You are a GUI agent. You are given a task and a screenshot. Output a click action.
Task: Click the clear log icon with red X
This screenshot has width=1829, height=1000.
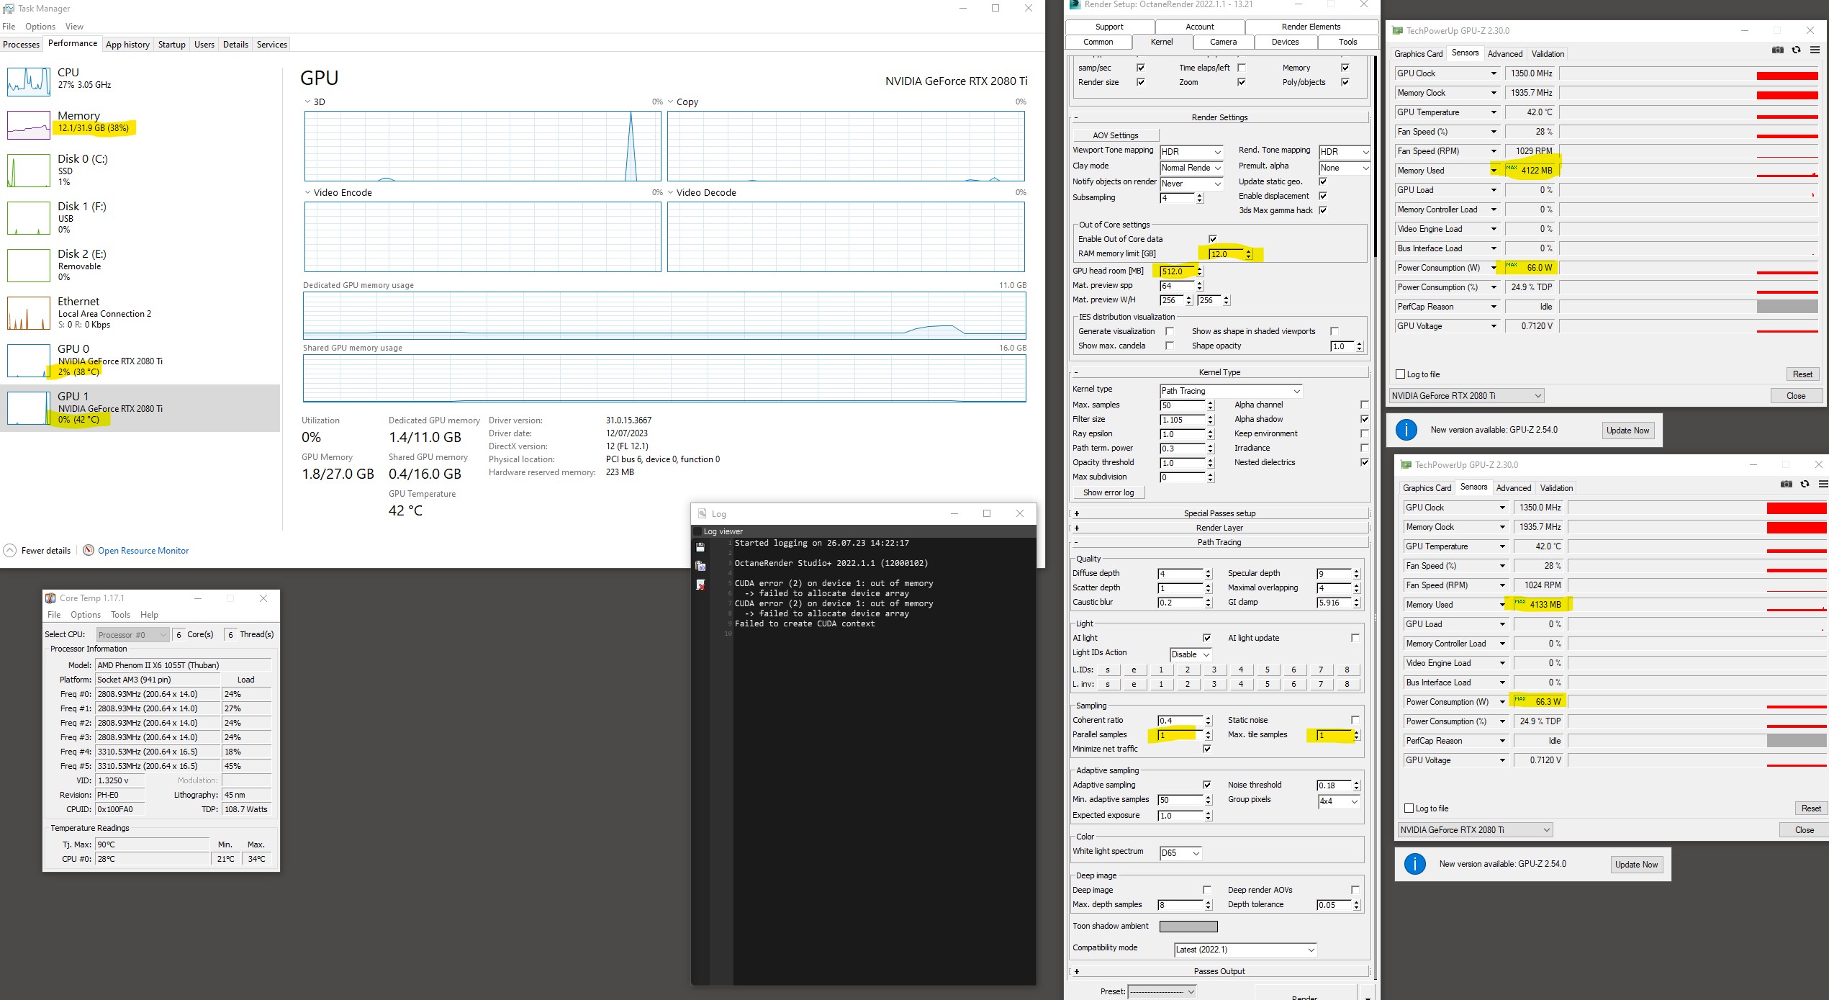coord(700,585)
